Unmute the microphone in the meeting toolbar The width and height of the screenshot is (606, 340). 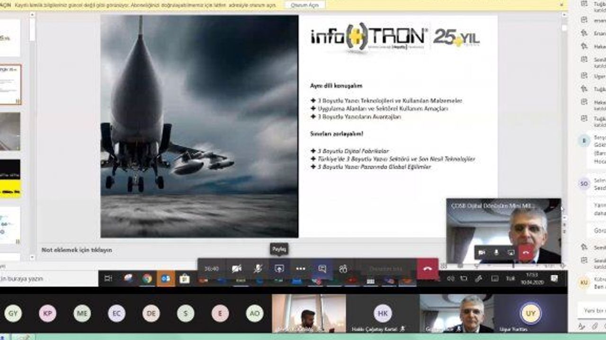click(258, 269)
